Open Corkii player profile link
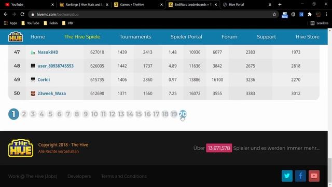This screenshot has height=187, width=332. (44, 79)
